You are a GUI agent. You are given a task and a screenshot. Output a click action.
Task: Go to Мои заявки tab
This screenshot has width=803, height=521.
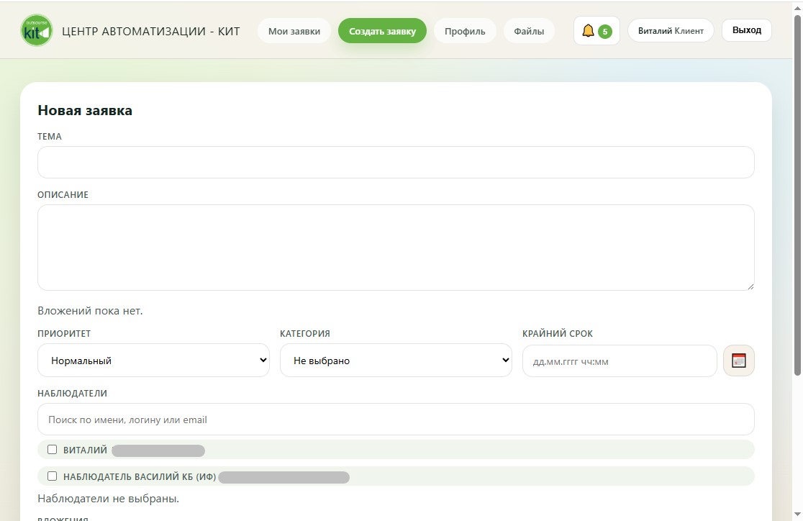[x=294, y=31]
